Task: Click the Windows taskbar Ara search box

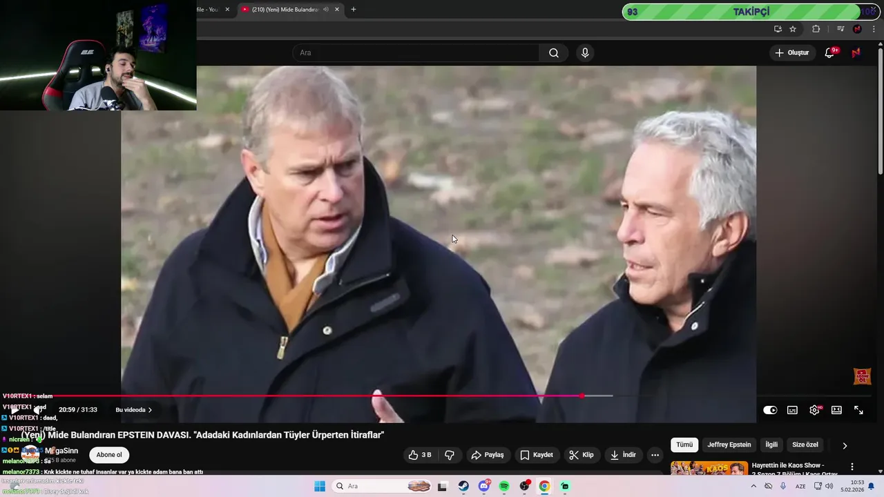Action: [x=382, y=486]
